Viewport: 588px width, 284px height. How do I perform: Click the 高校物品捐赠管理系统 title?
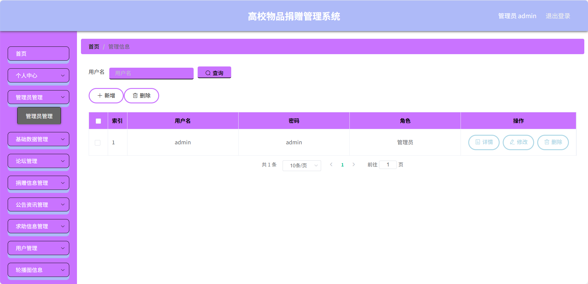coord(294,16)
